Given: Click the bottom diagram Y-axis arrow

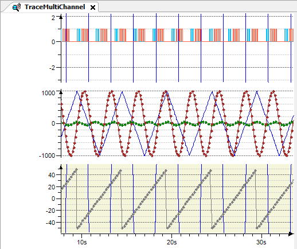Looking at the screenshot, I should (61, 168).
